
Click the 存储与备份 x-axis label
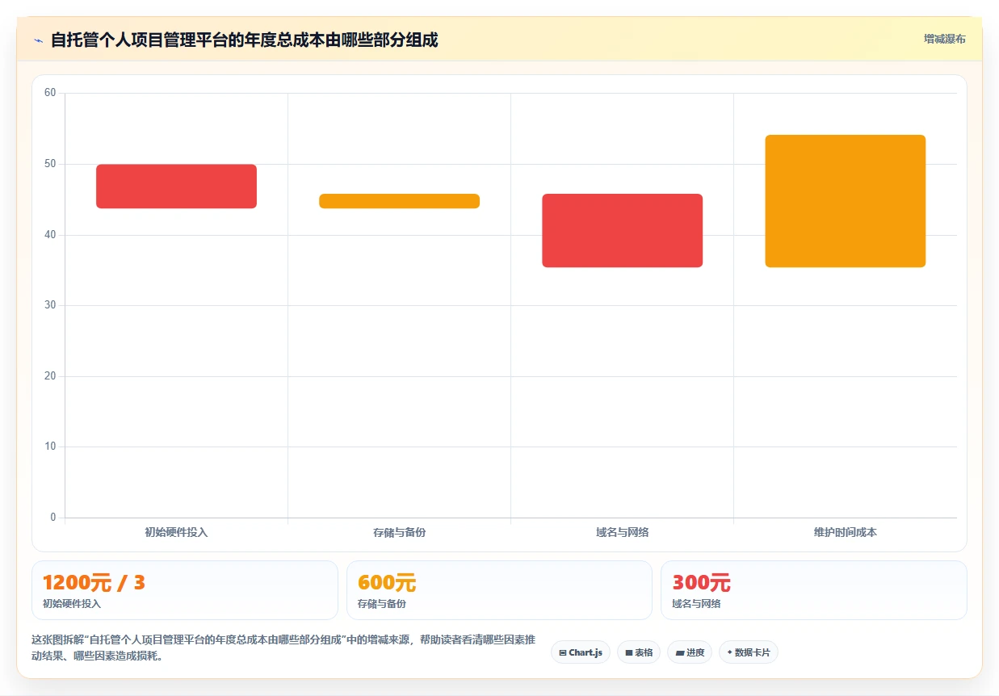(399, 533)
